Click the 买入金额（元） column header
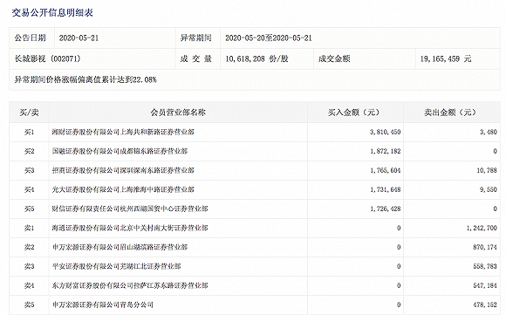 click(x=355, y=113)
